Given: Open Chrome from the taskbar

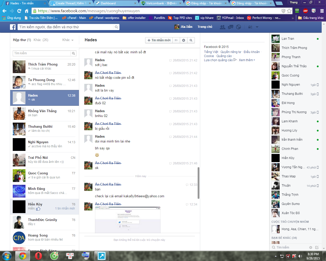Looking at the screenshot, I should (23, 256).
